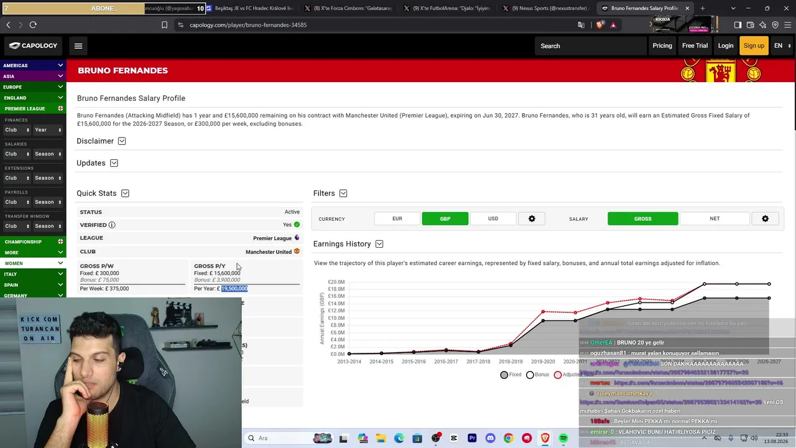Collapse the Earnings History section
796x448 pixels.
(x=379, y=244)
